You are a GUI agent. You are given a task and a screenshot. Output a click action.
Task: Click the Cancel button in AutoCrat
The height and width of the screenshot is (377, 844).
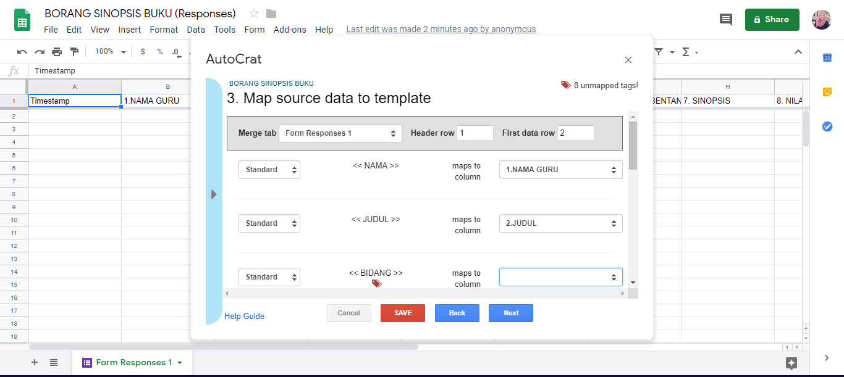348,313
